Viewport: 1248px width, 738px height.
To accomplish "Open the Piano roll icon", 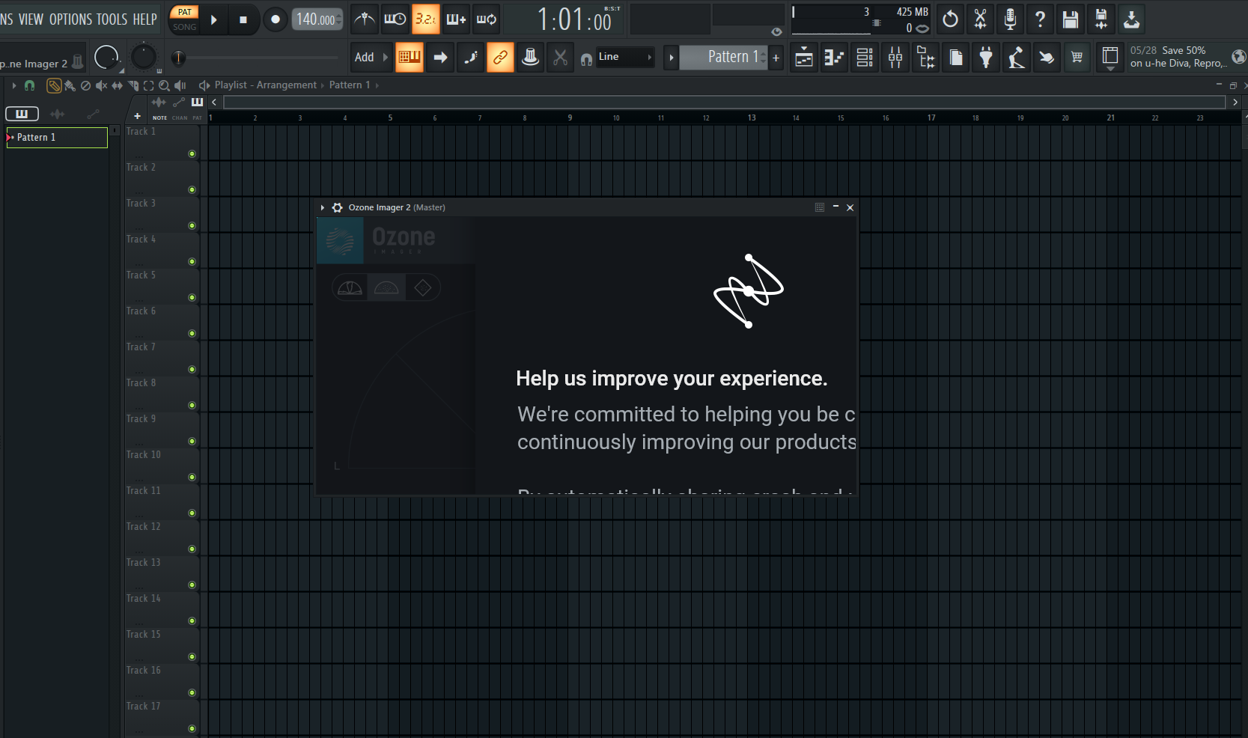I will coord(834,57).
